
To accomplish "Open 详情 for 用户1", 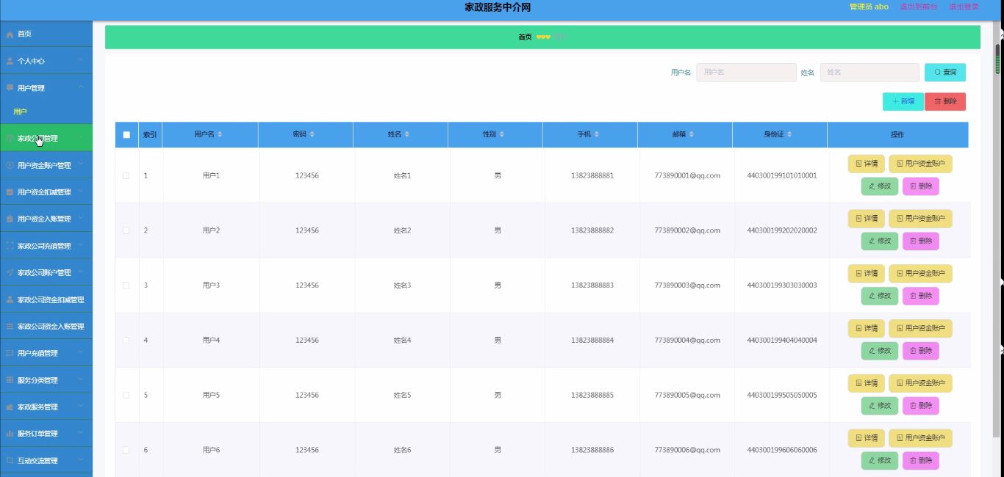I will click(x=867, y=164).
